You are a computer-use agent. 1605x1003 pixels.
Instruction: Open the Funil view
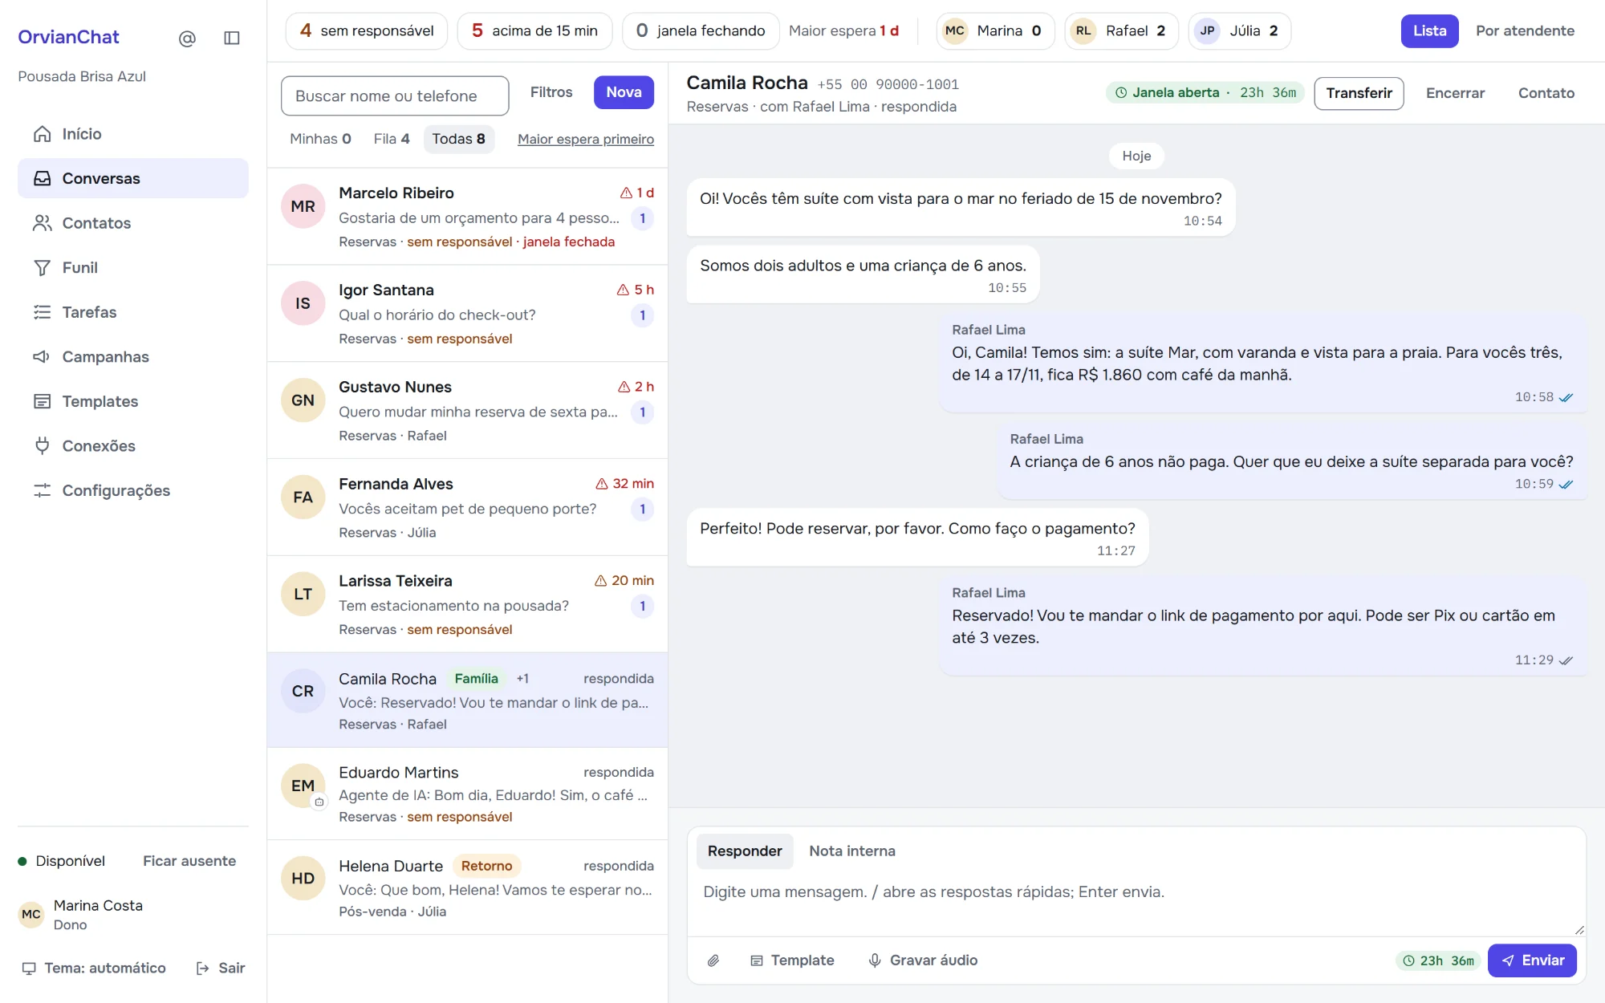coord(133,267)
